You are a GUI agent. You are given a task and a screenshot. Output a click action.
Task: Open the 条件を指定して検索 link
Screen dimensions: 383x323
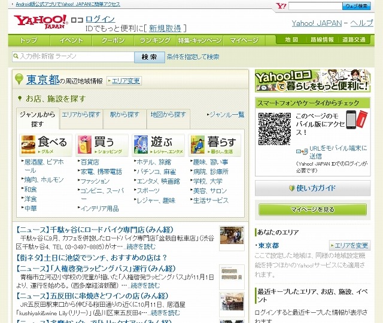(193, 57)
